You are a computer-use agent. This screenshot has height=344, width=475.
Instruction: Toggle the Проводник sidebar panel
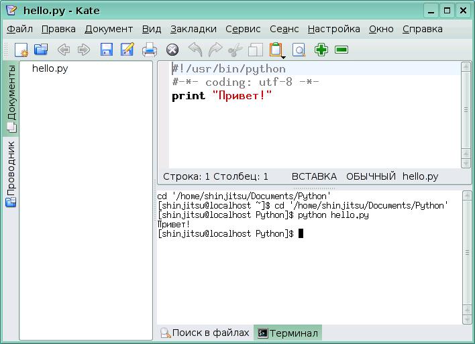point(11,173)
